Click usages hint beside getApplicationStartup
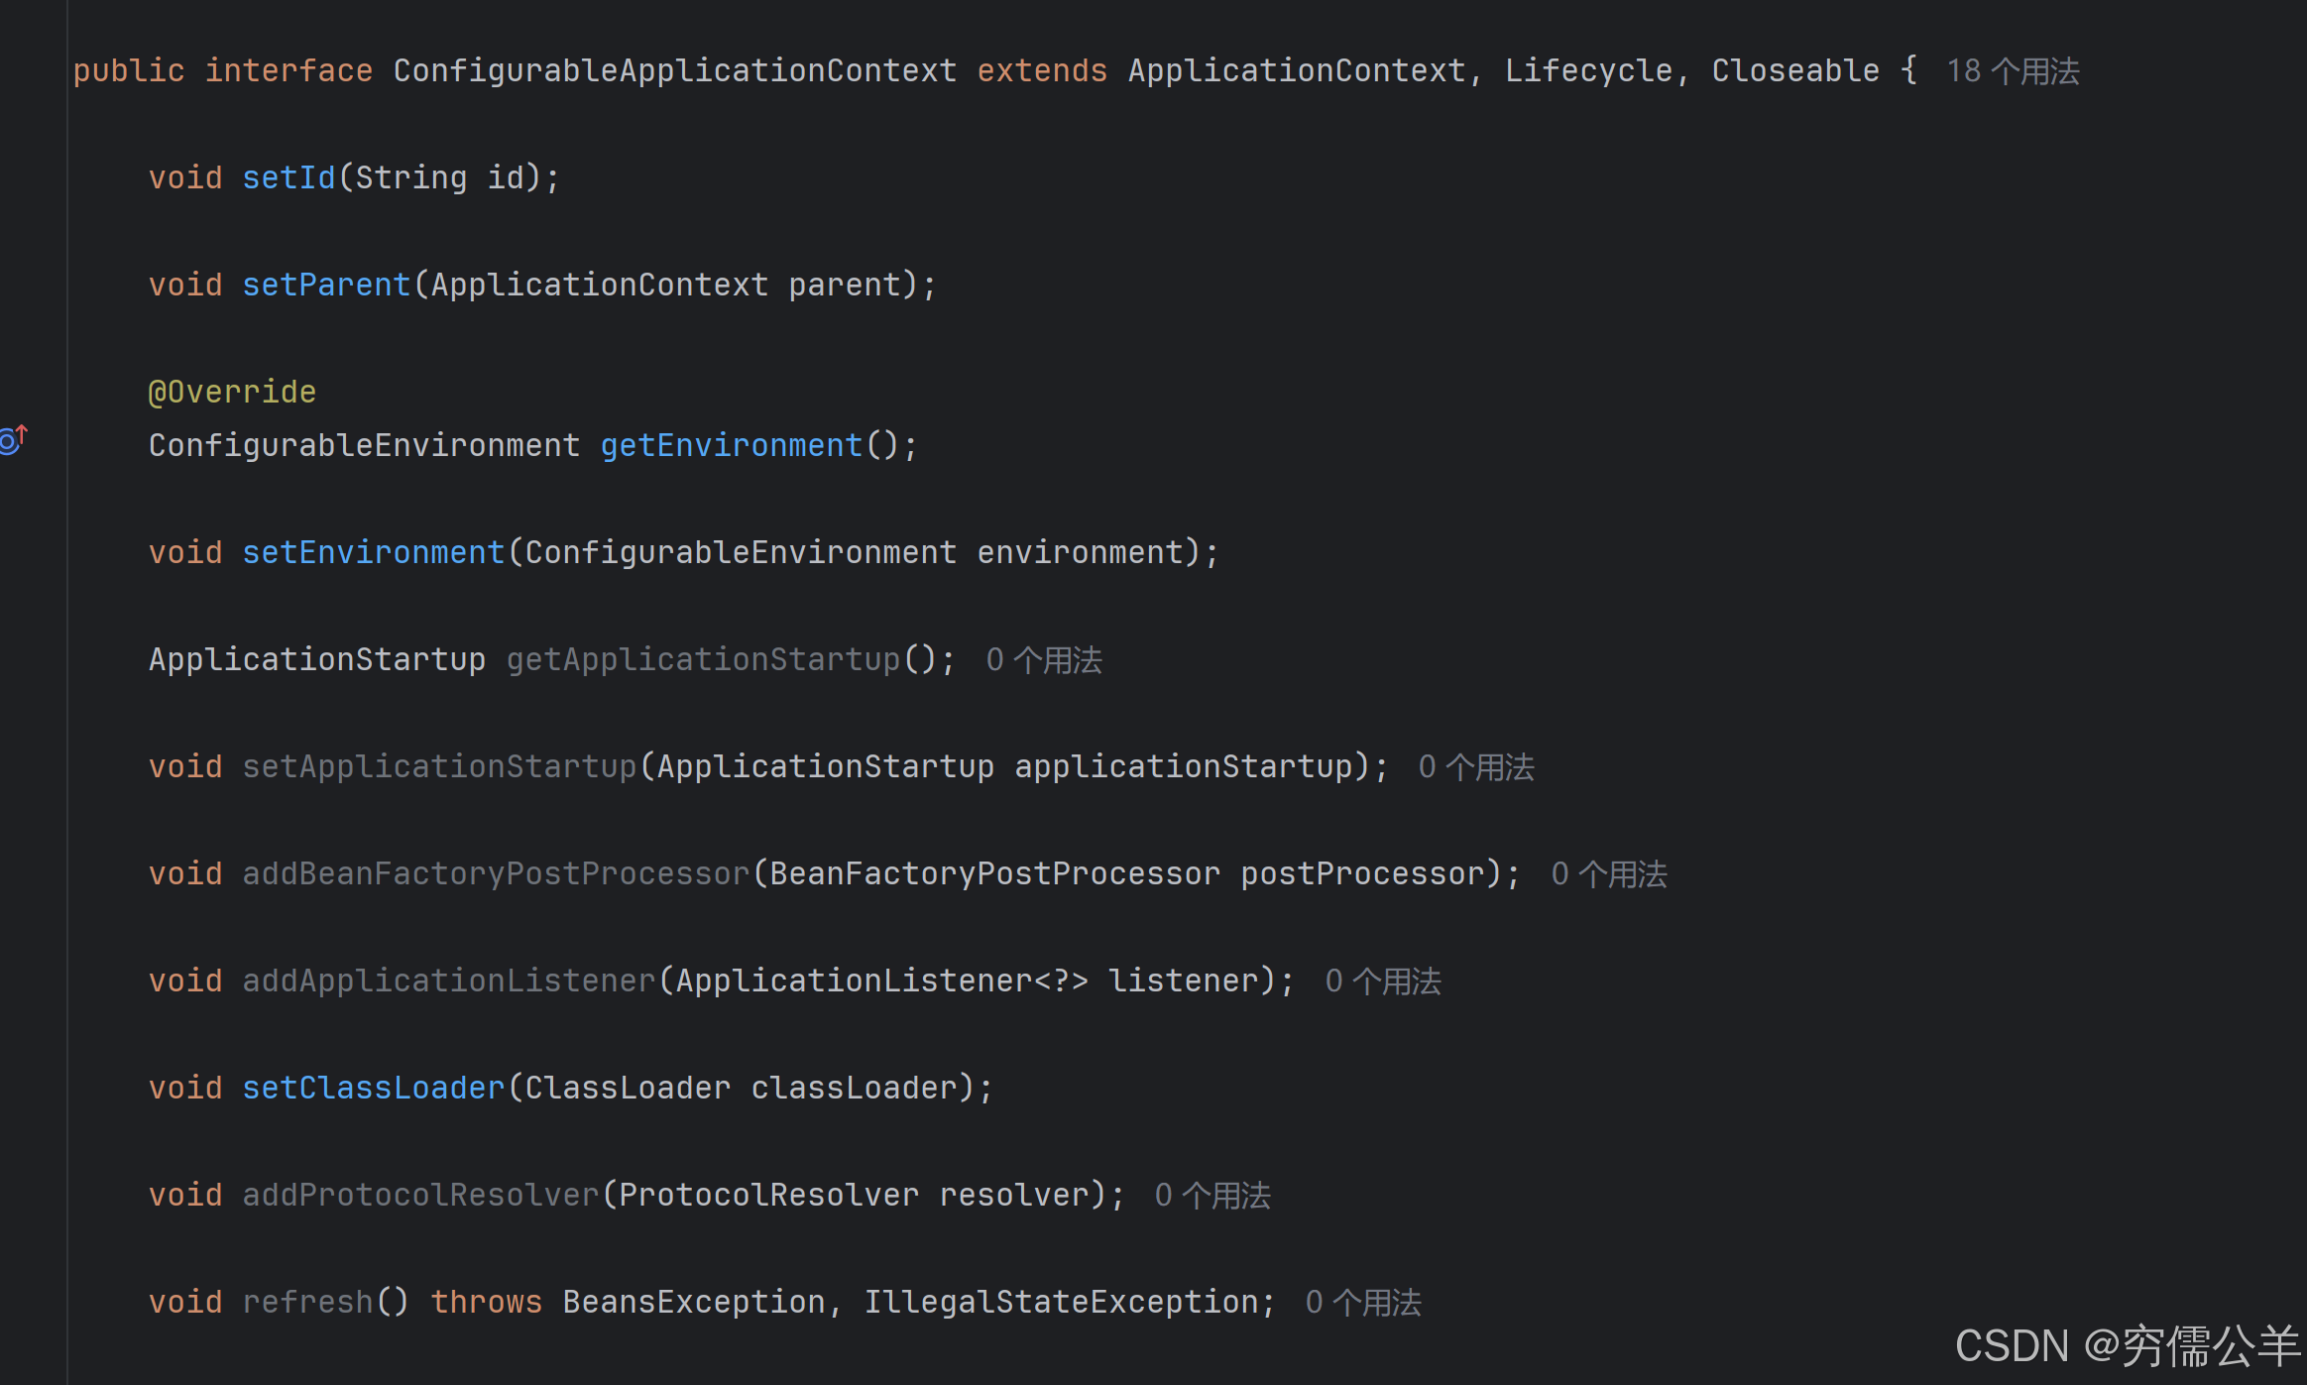 click(1043, 660)
